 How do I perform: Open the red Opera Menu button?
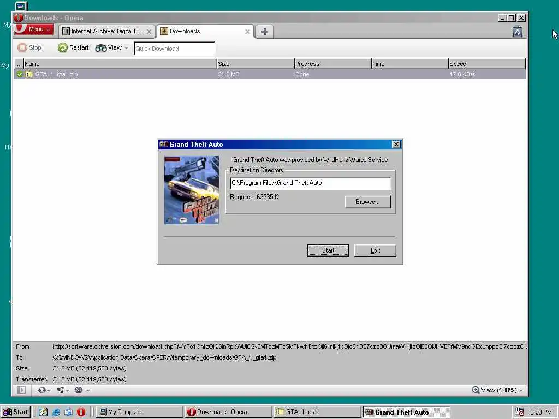(34, 29)
